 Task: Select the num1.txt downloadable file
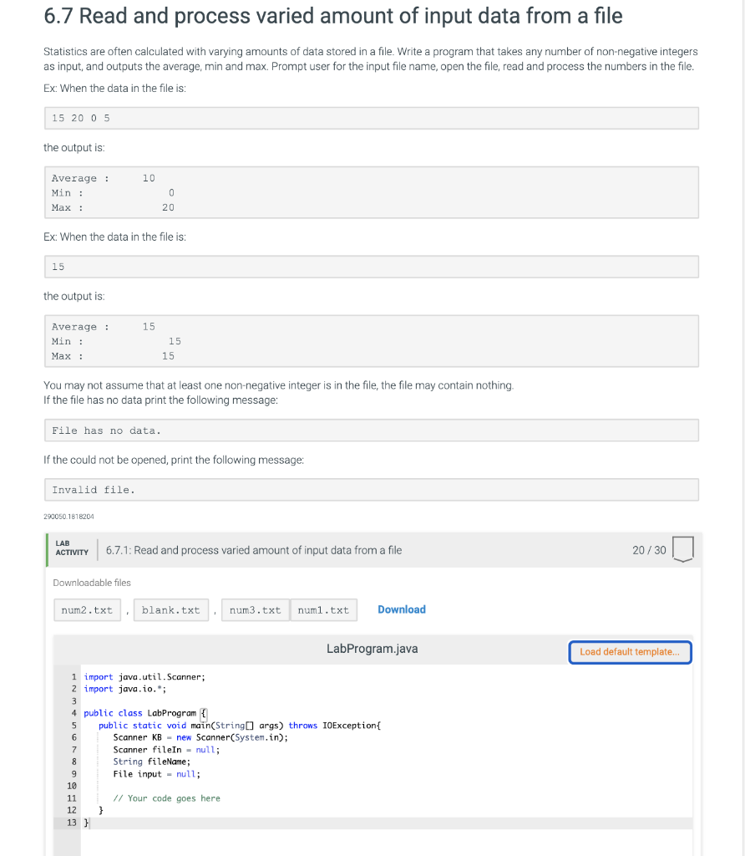pos(324,609)
